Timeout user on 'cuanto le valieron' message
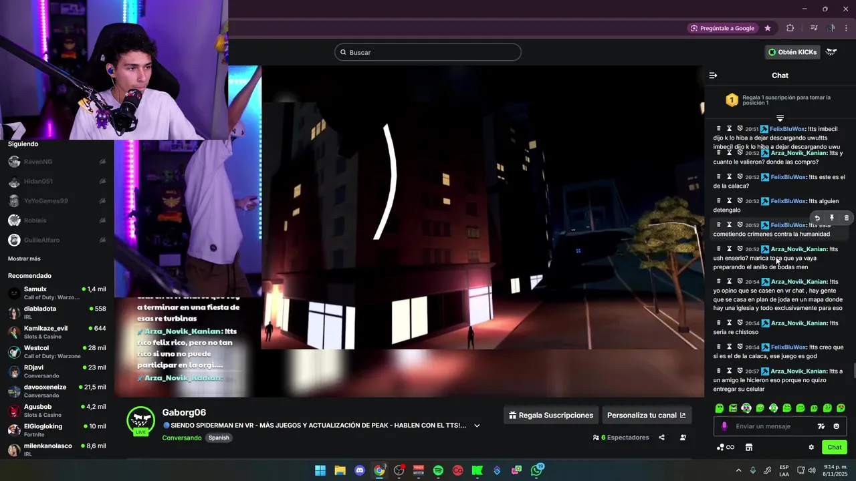Screen dimensions: 856x481 coord(730,152)
